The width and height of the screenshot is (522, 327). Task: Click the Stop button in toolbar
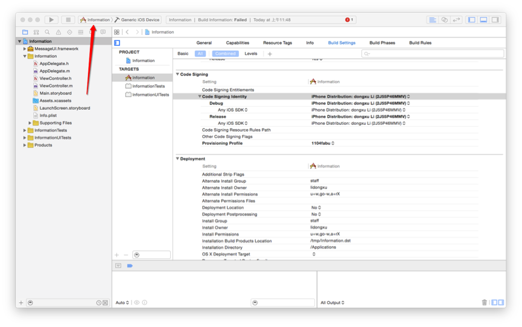(68, 20)
